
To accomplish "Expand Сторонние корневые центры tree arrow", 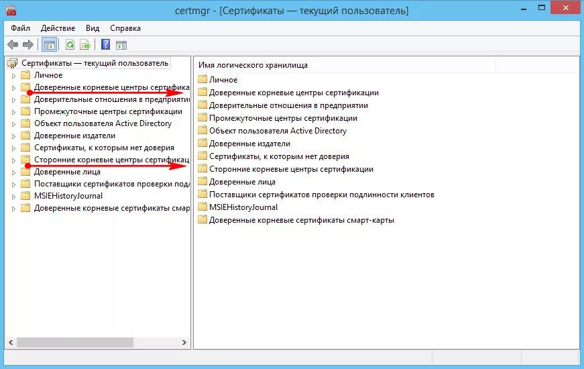I will tap(14, 160).
